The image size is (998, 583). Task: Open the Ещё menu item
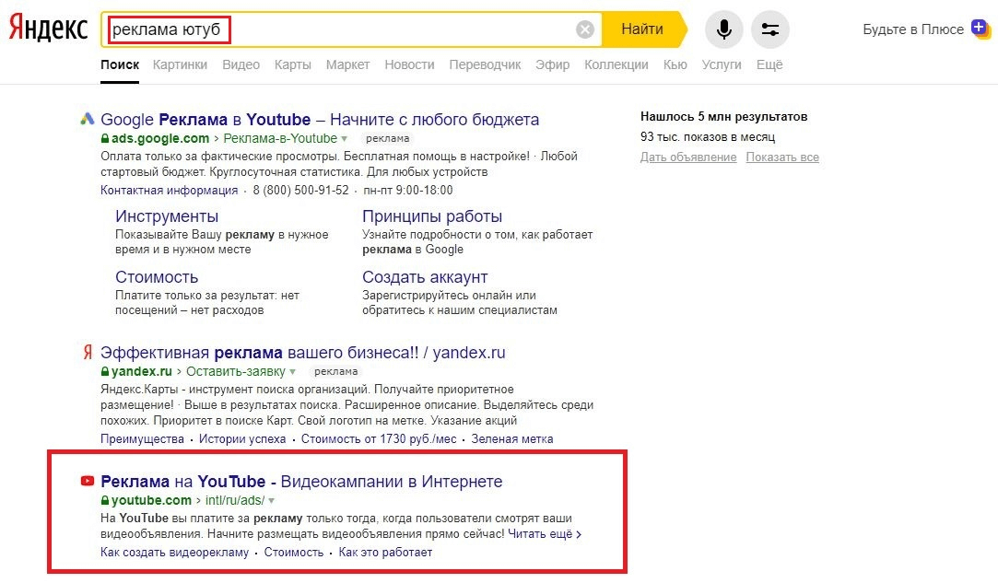pos(769,64)
